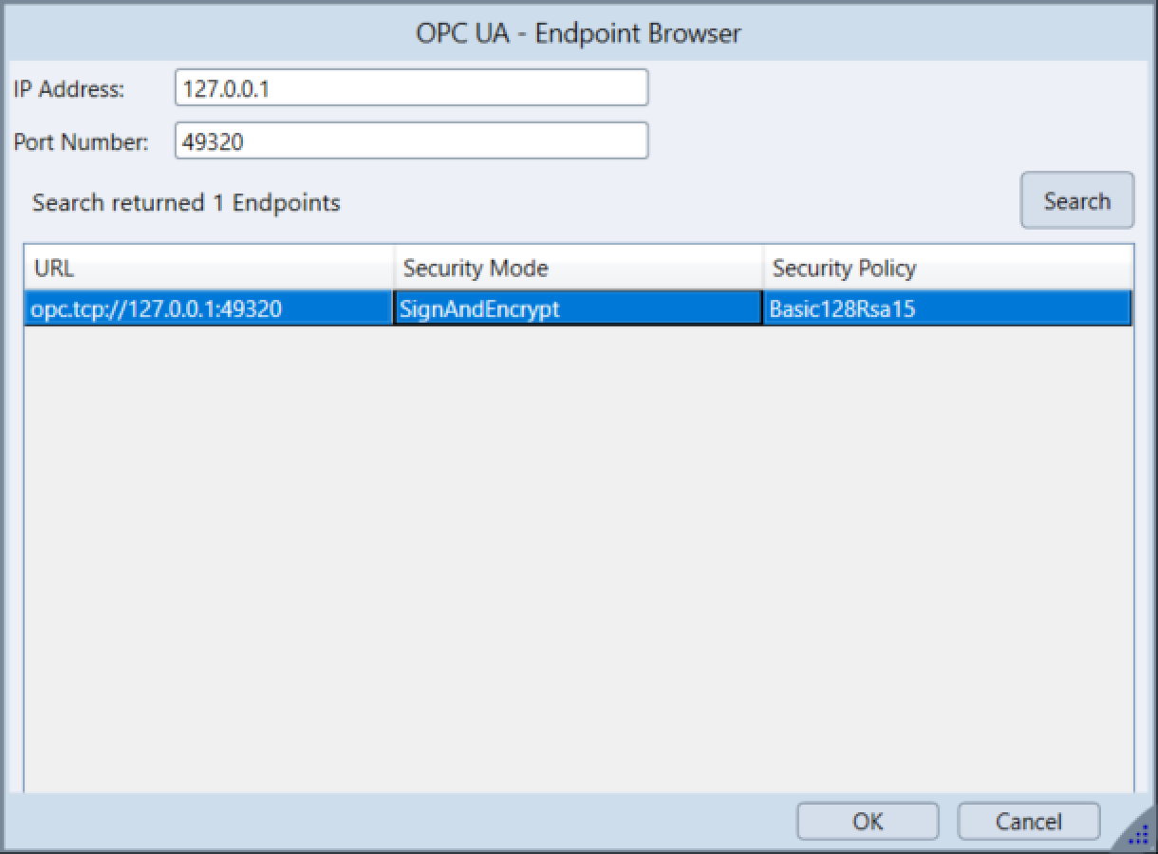Confirm selection with the OK button
This screenshot has width=1158, height=854.
pos(867,821)
